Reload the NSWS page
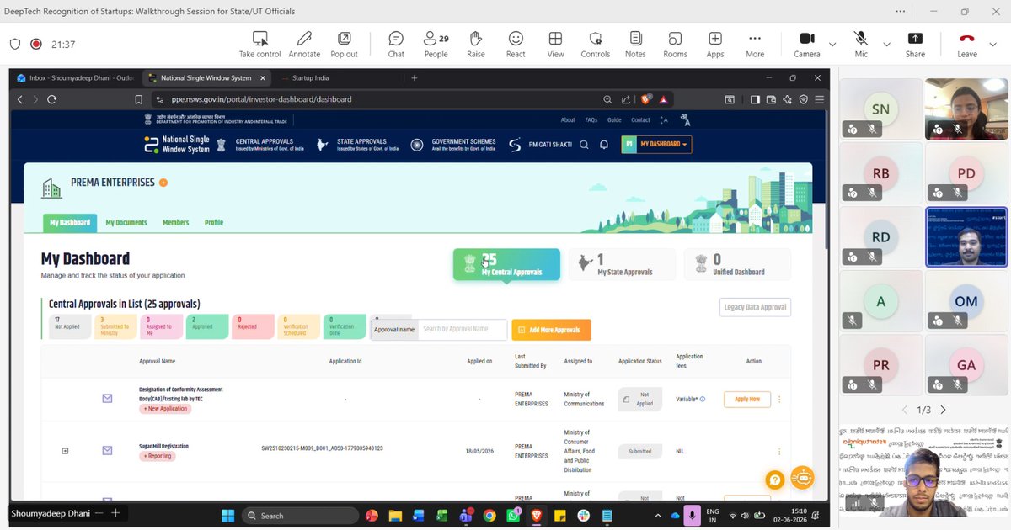Viewport: 1011px width, 530px height. [52, 99]
